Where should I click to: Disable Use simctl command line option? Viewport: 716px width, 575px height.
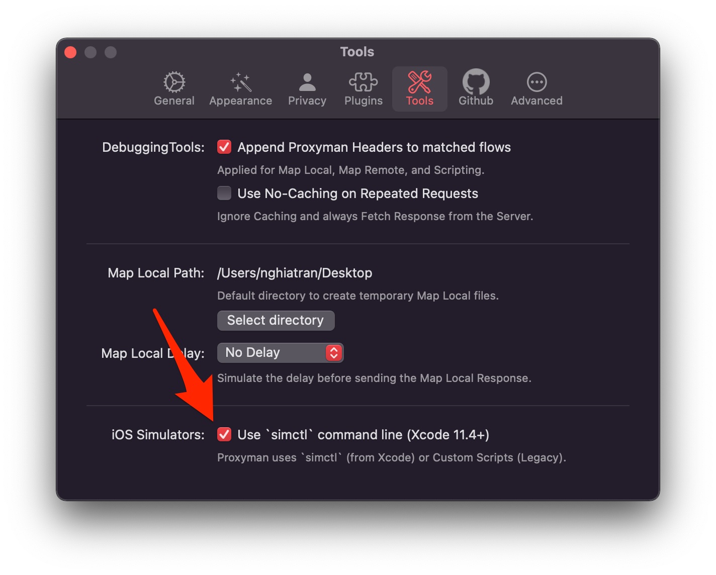[x=224, y=434]
